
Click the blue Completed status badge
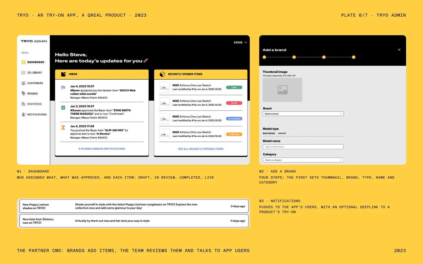pyautogui.click(x=234, y=119)
